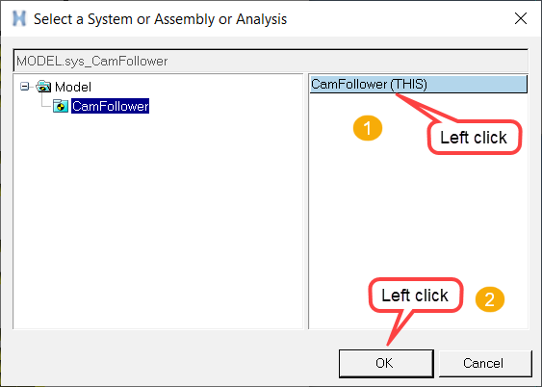
Task: Click the Model folder icon in the tree
Action: click(43, 87)
